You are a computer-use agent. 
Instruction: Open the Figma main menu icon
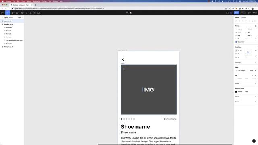coord(2,13)
